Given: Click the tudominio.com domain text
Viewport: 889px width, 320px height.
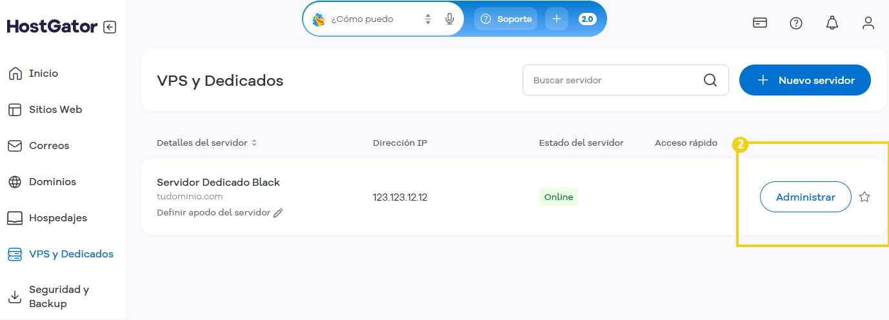Looking at the screenshot, I should tap(190, 197).
